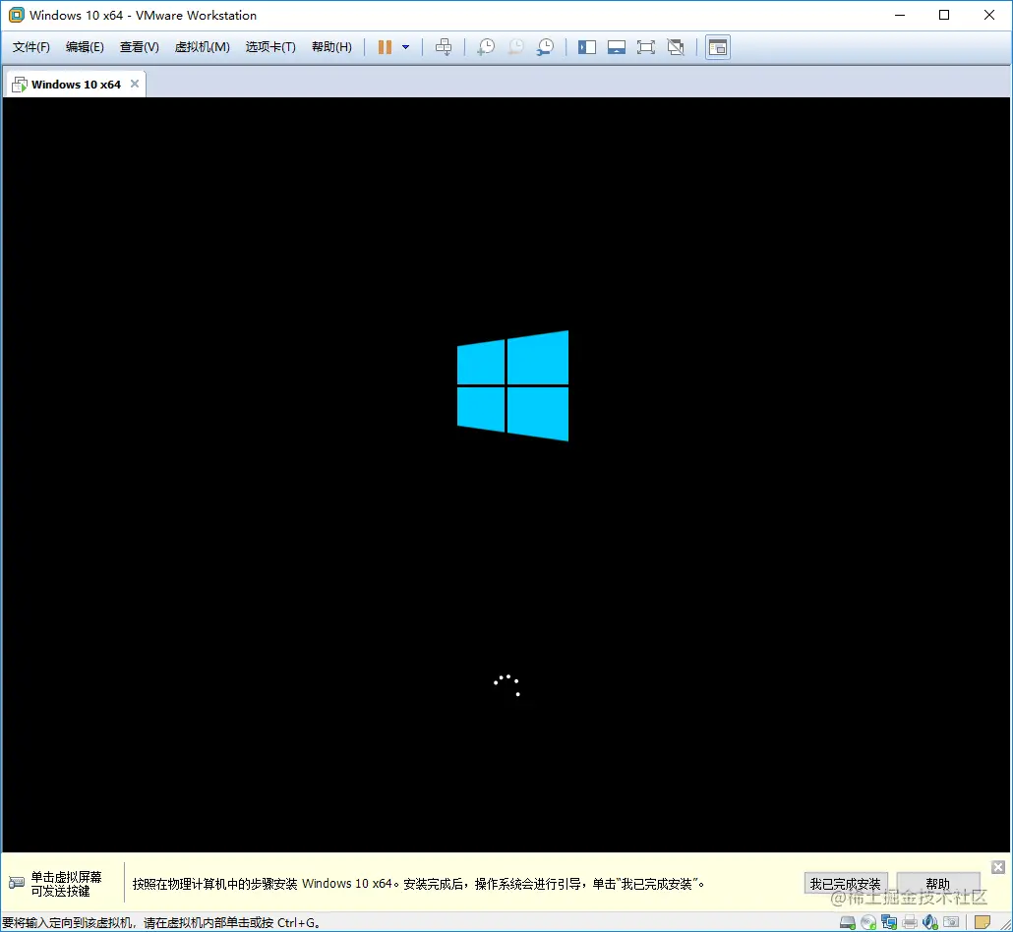
Task: Click the network adapter status icon
Action: [x=889, y=922]
